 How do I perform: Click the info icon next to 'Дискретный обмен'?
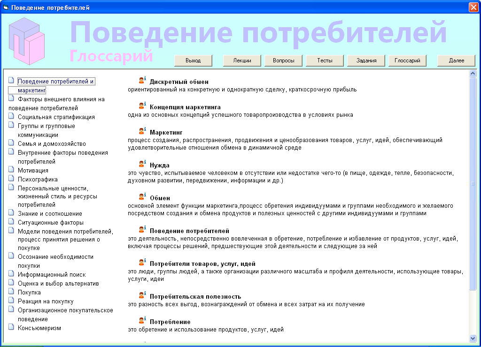point(142,80)
